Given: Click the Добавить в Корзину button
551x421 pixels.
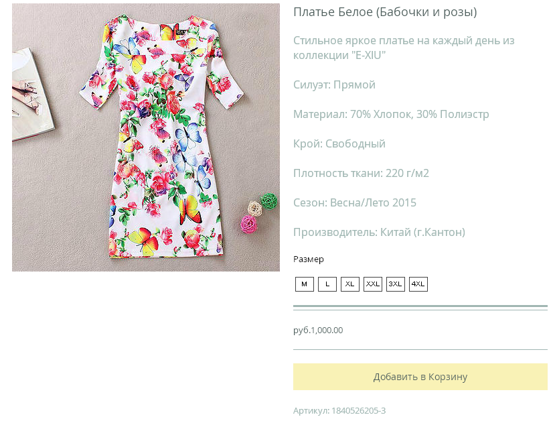Looking at the screenshot, I should tap(420, 377).
